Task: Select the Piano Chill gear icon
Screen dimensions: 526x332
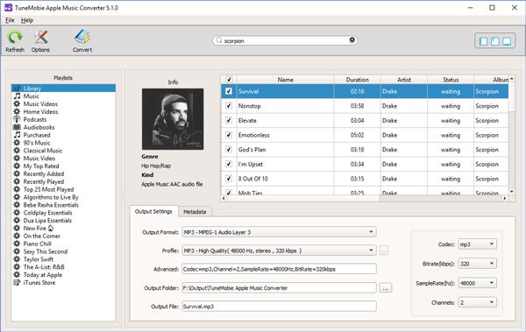Action: tap(17, 244)
